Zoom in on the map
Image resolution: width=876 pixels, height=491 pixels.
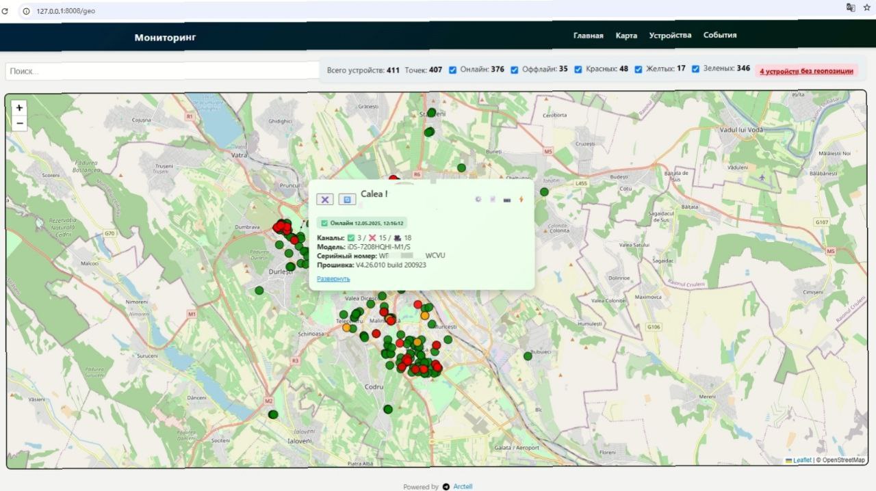click(x=19, y=108)
